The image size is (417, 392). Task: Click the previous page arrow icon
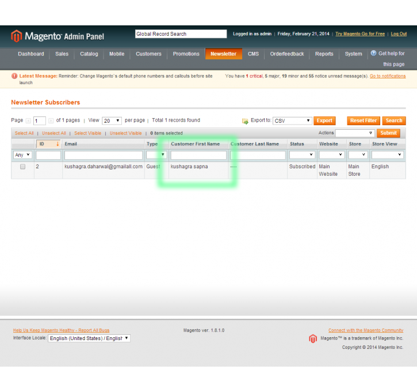pyautogui.click(x=28, y=120)
